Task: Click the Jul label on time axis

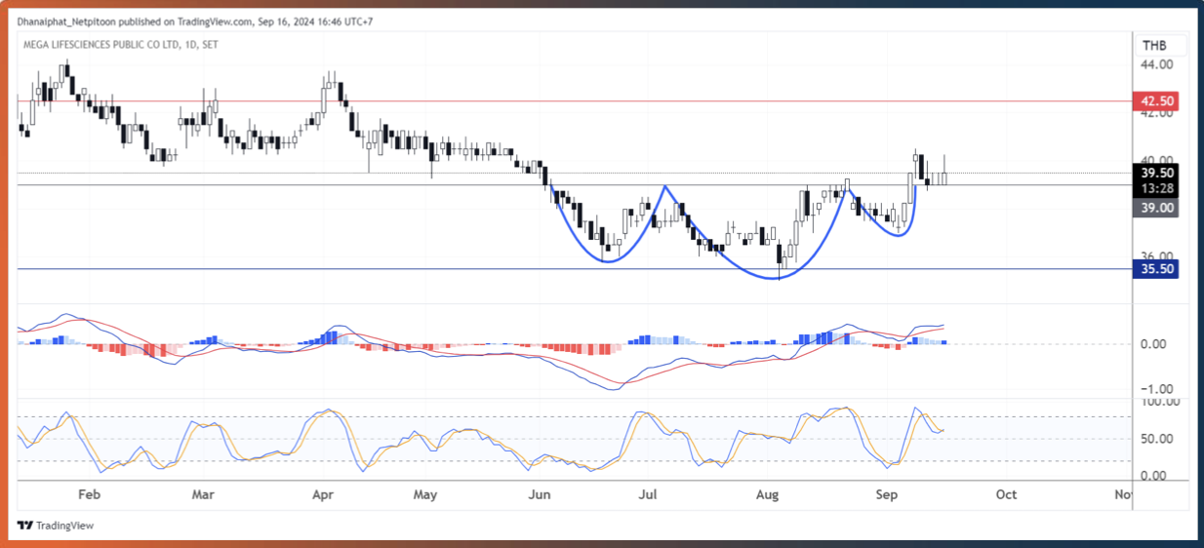Action: (646, 494)
